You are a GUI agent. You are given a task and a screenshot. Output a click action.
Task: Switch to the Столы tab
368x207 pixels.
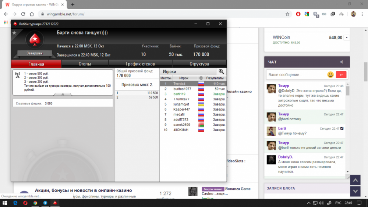(85, 64)
